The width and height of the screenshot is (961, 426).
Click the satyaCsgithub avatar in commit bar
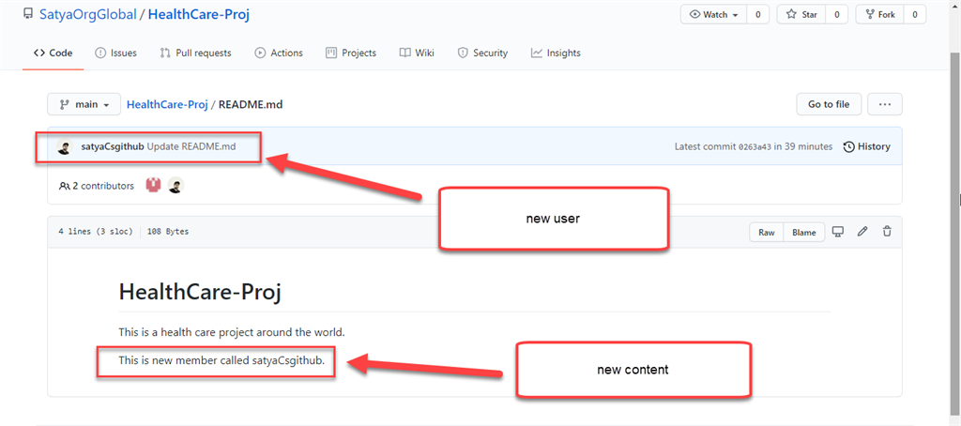(65, 146)
